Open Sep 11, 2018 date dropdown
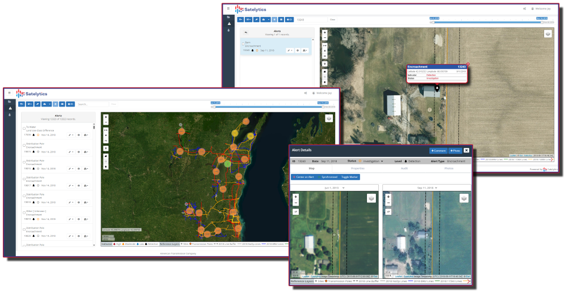568x293 pixels. coord(427,188)
